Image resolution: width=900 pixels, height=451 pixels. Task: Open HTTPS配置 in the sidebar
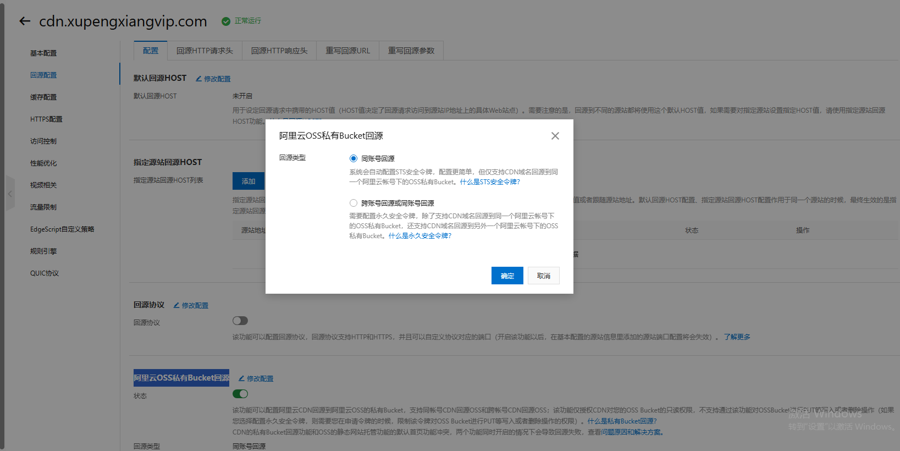[46, 119]
